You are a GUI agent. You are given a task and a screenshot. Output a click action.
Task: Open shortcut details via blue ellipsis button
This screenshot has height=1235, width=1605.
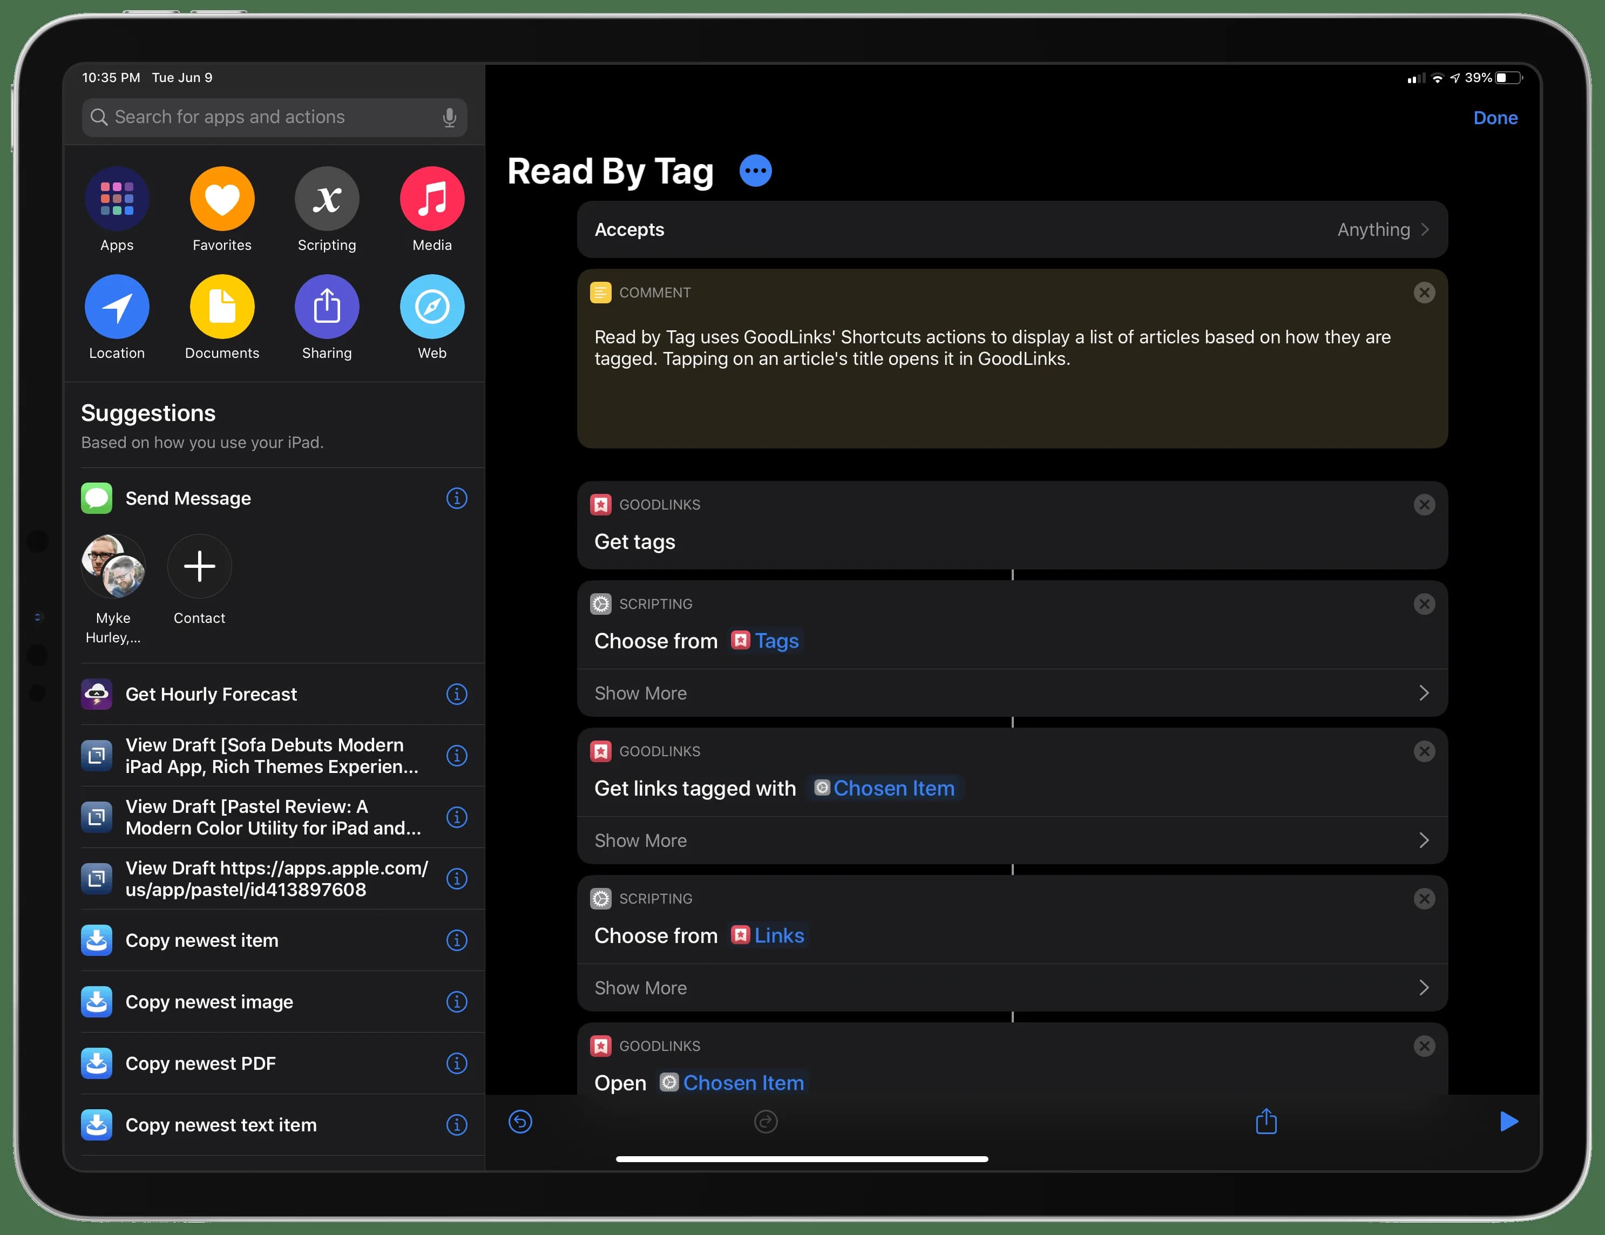pos(755,171)
